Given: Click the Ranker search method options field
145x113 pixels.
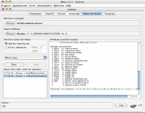Looking at the screenshot, I should click(x=78, y=34).
